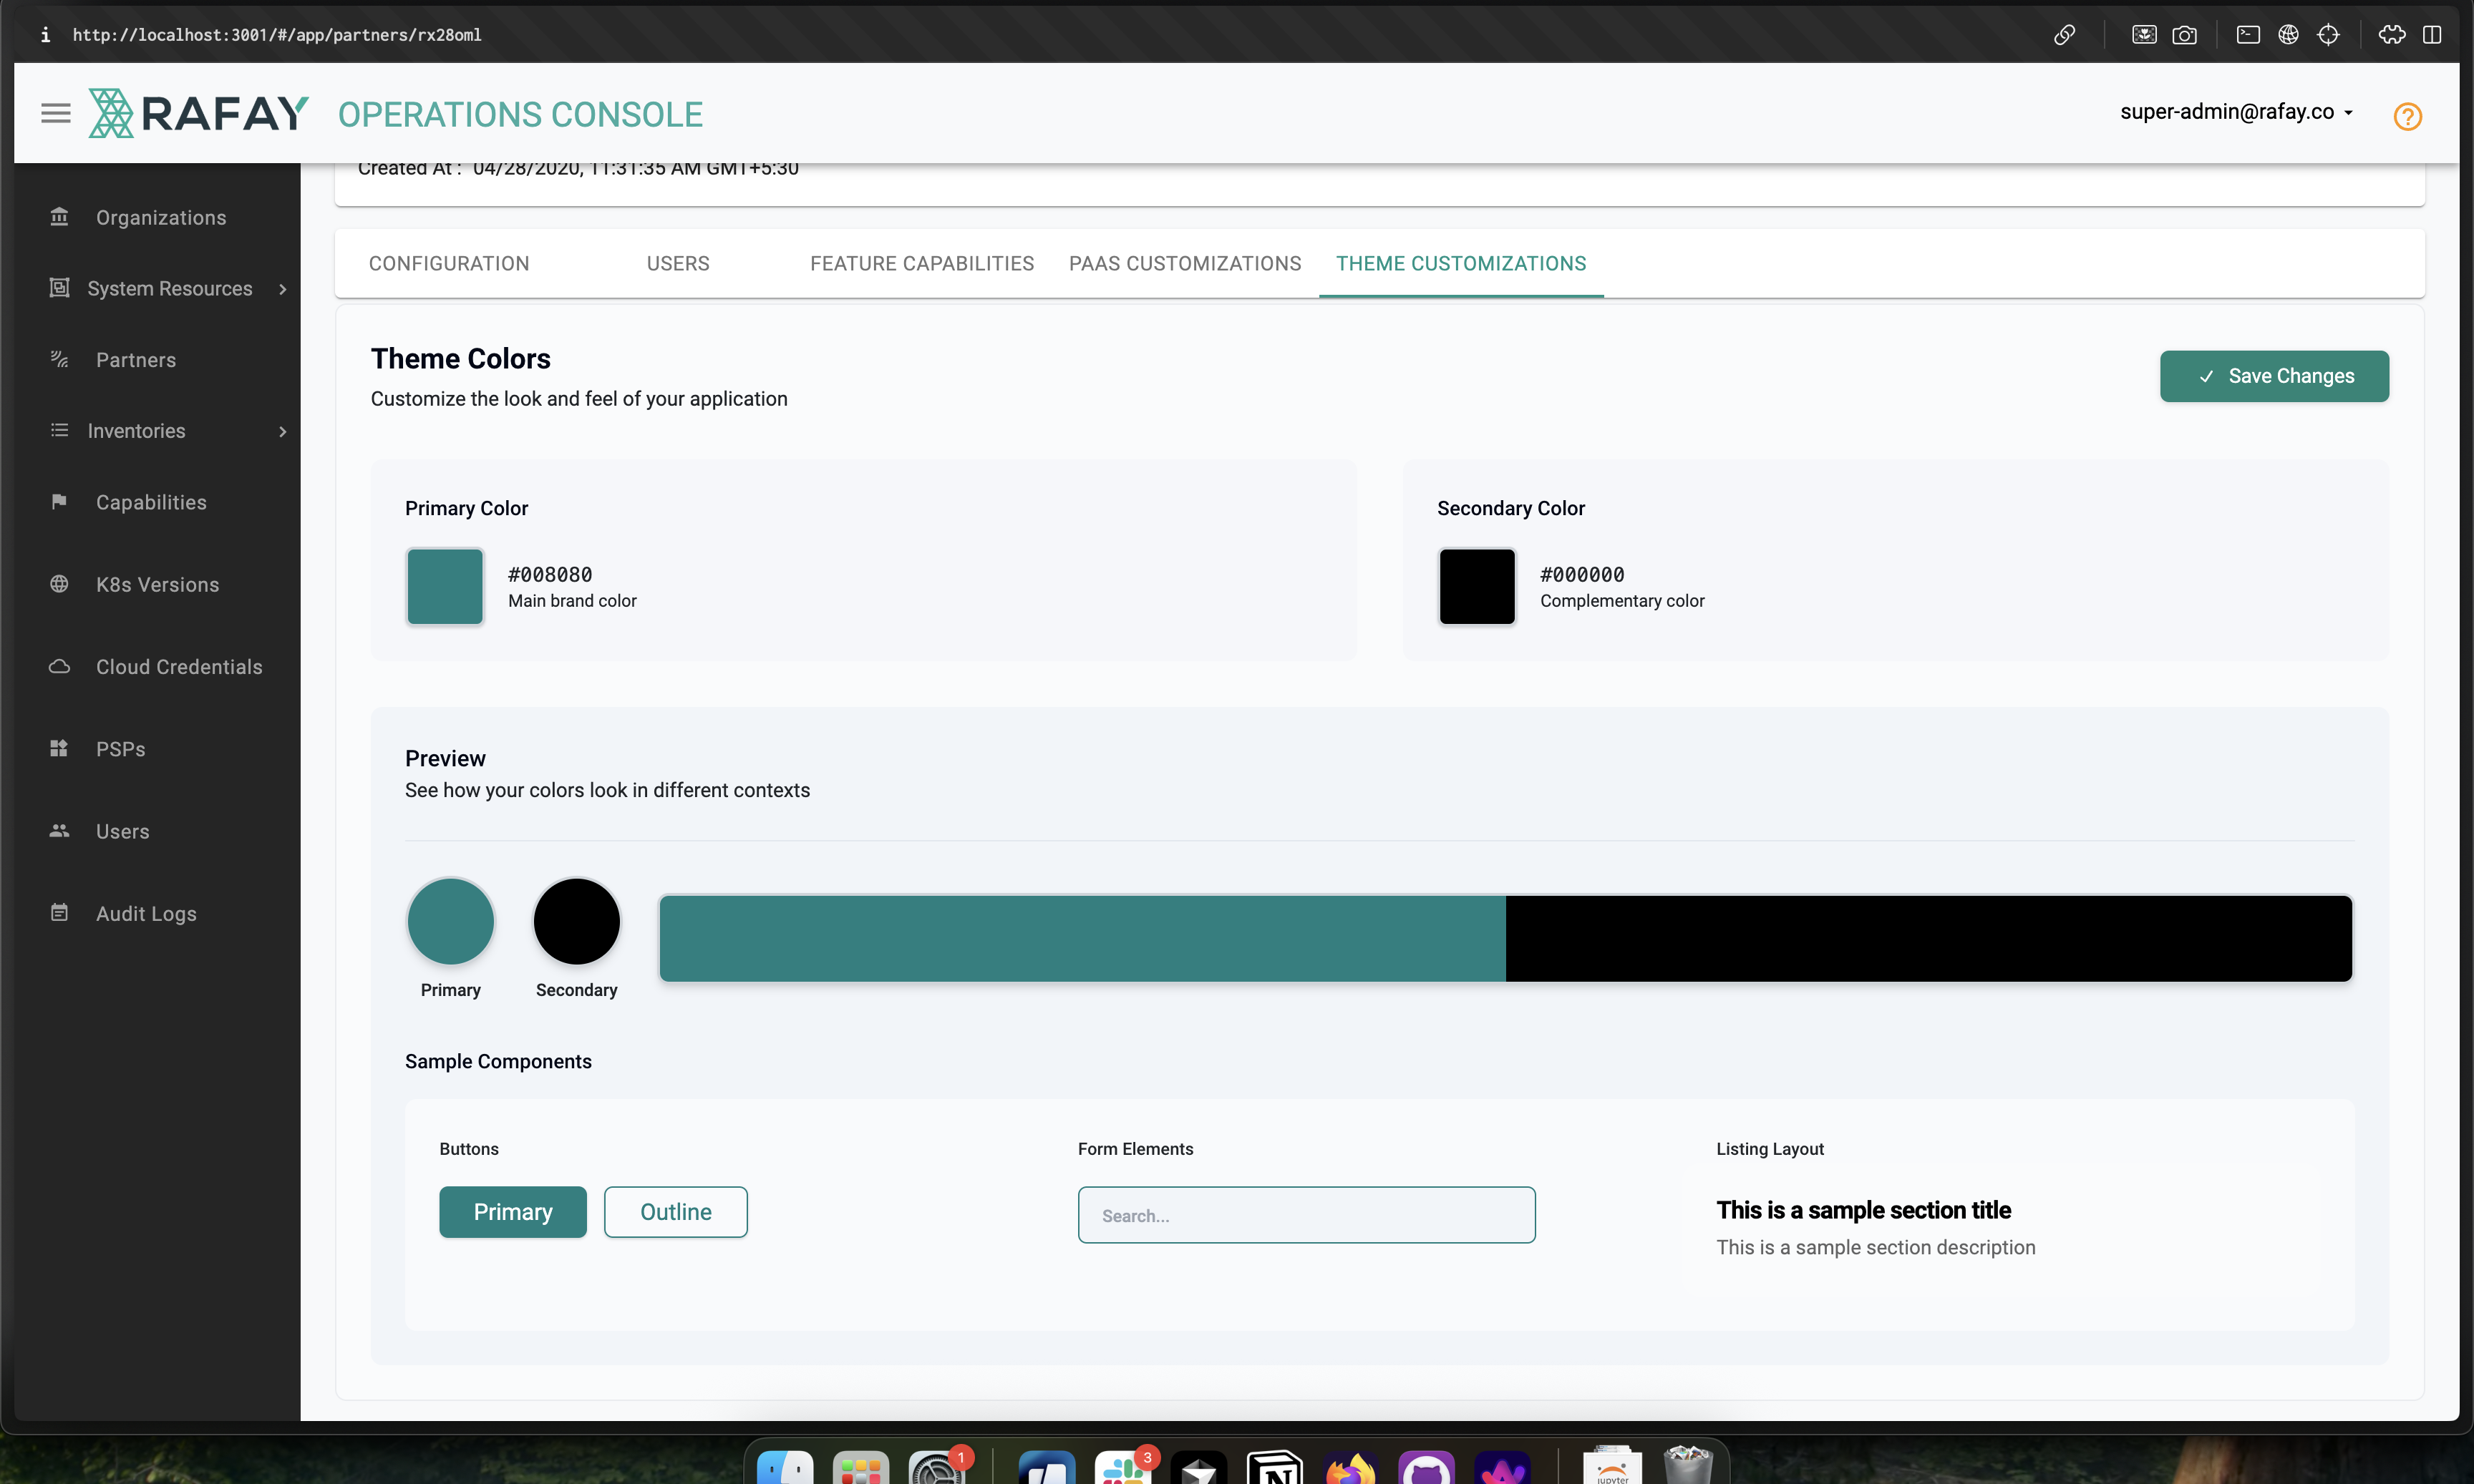Click the PSPs grid icon
The image size is (2474, 1484).
pyautogui.click(x=59, y=748)
